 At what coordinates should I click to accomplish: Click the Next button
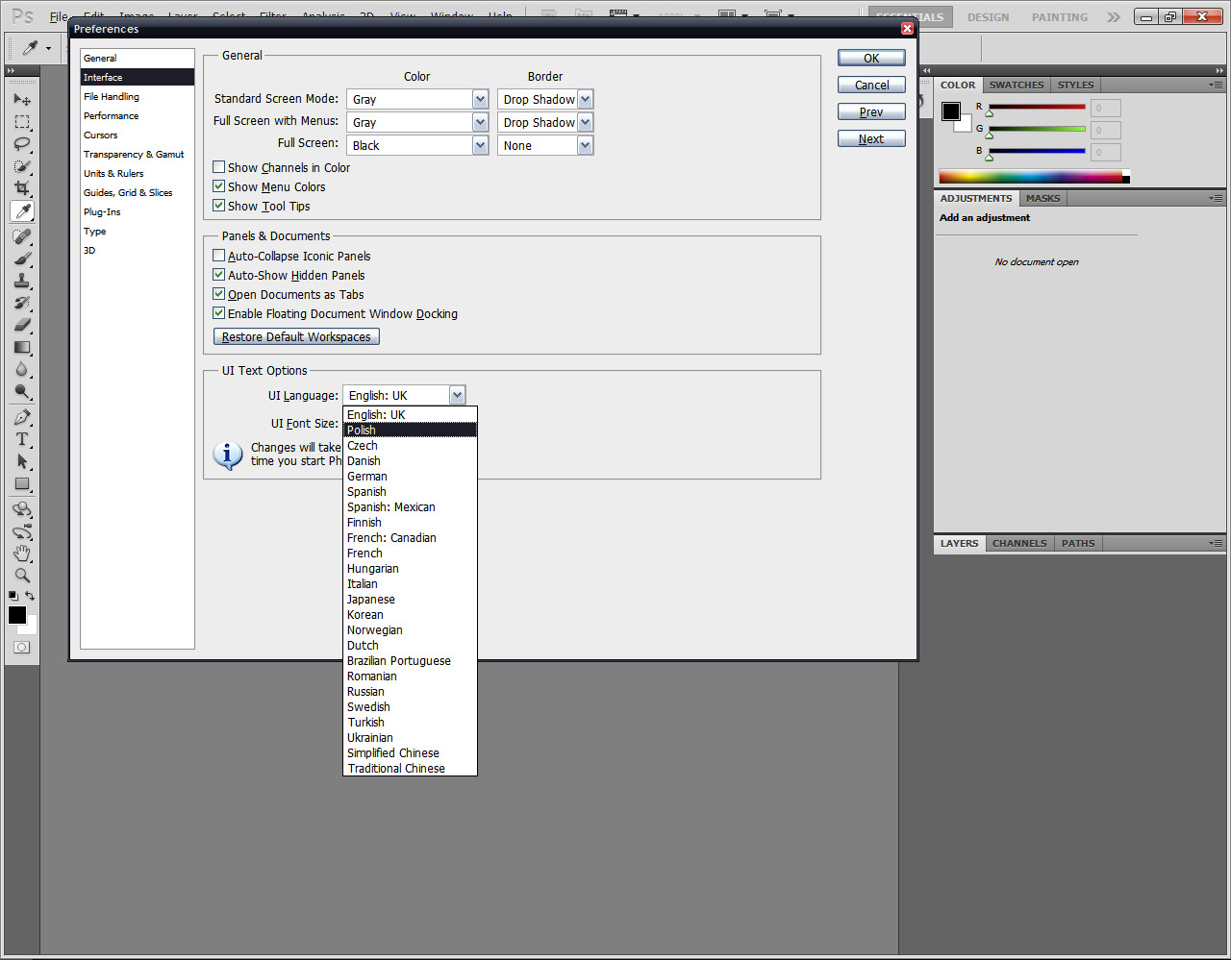(x=871, y=138)
